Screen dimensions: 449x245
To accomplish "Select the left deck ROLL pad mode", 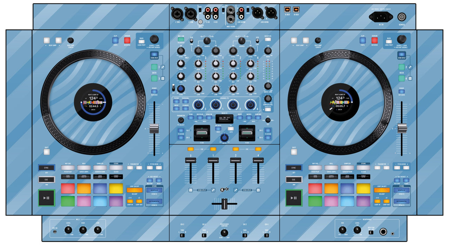I will tap(84, 168).
